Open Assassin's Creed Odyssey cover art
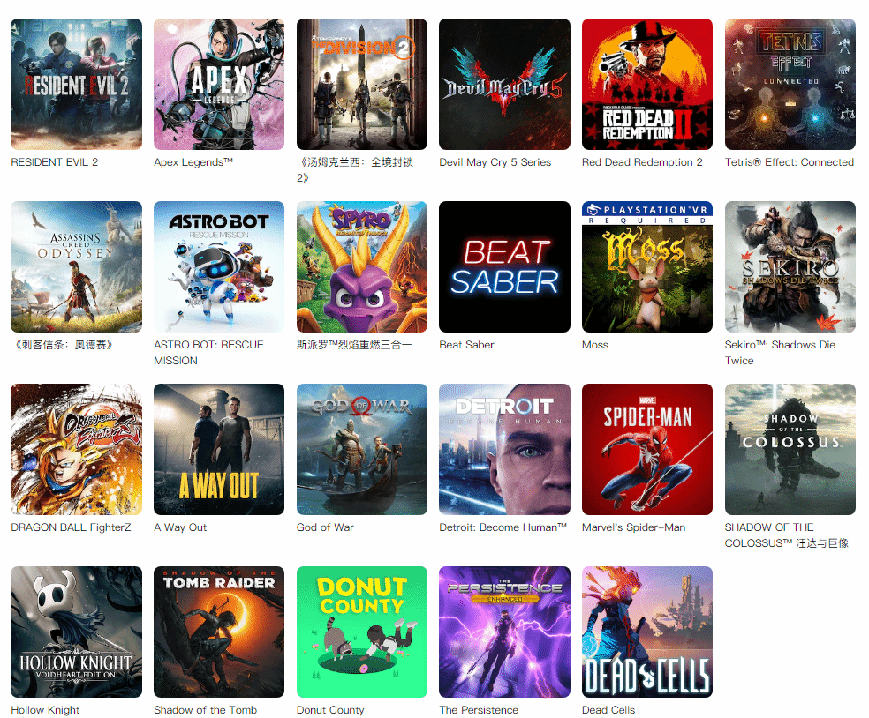The height and width of the screenshot is (718, 869). tap(77, 267)
